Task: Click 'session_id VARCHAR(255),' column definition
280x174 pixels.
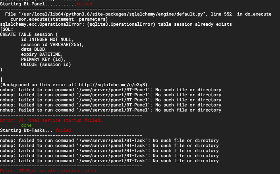Action: pyautogui.click(x=52, y=44)
